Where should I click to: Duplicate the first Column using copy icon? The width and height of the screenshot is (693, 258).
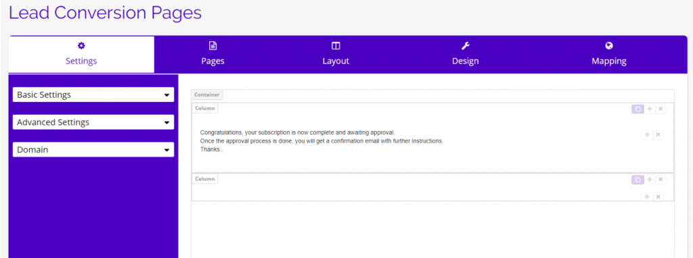pos(638,109)
